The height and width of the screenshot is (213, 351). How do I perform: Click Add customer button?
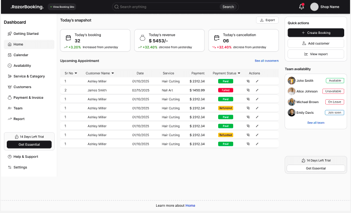(x=316, y=44)
